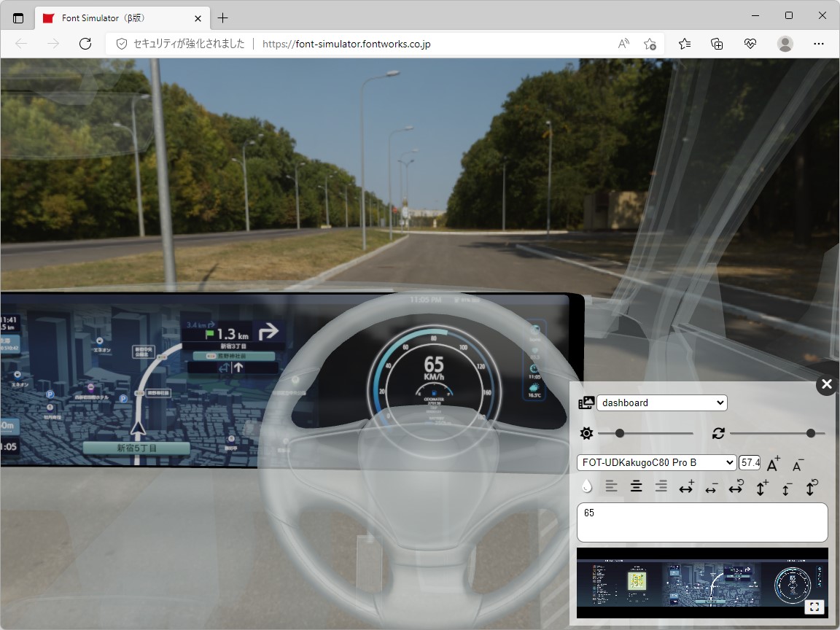The height and width of the screenshot is (630, 840).
Task: Close the Font Simulator tab
Action: pos(198,18)
